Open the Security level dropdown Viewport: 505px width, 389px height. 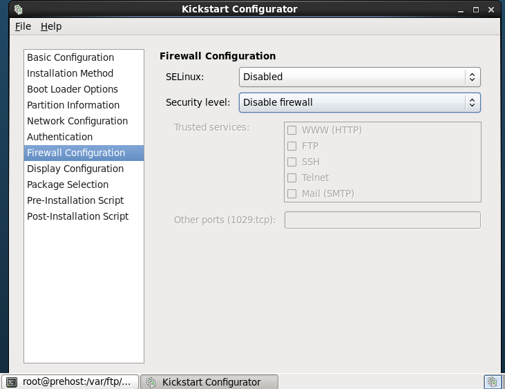360,102
